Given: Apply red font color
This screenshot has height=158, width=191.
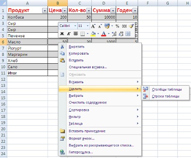Looking at the screenshot, I should (104, 34).
